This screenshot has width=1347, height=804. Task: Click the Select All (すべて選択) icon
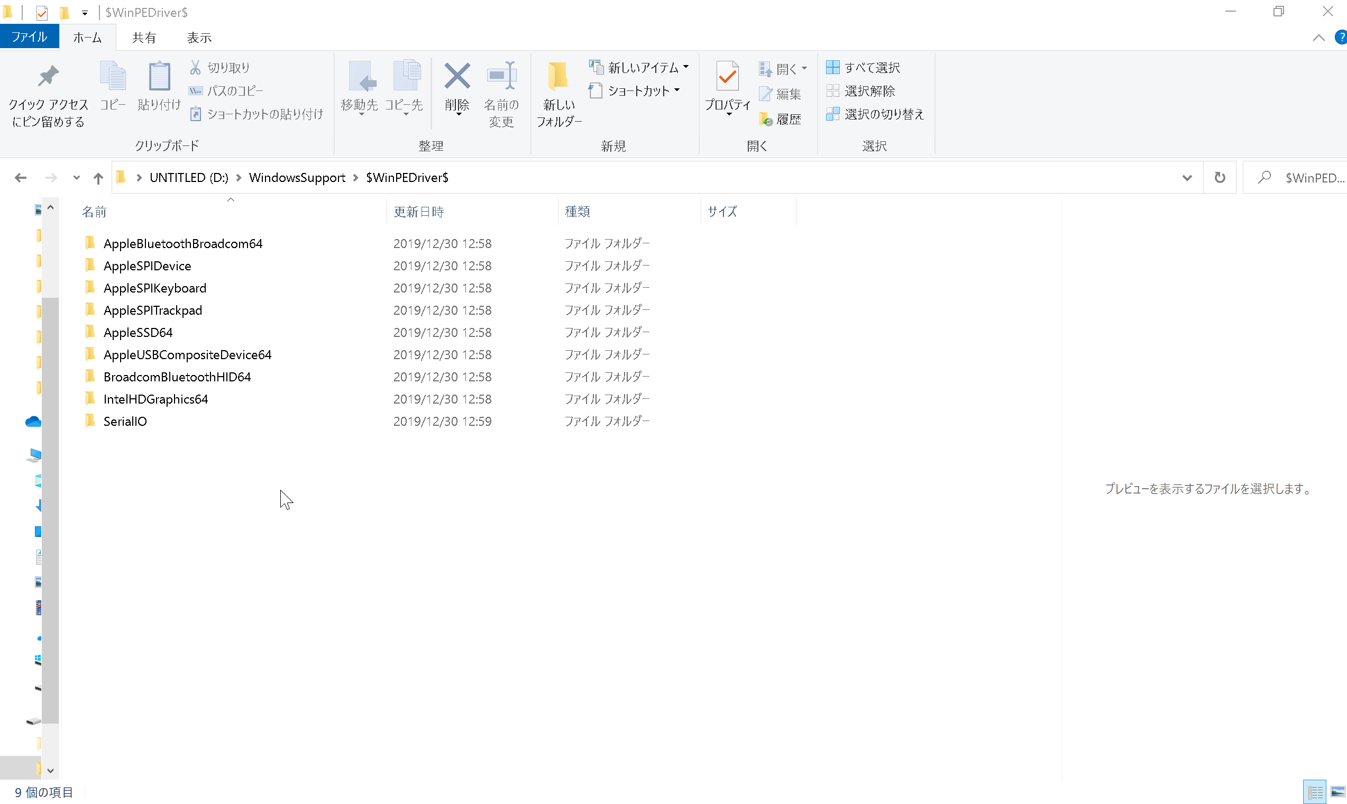[x=832, y=68]
